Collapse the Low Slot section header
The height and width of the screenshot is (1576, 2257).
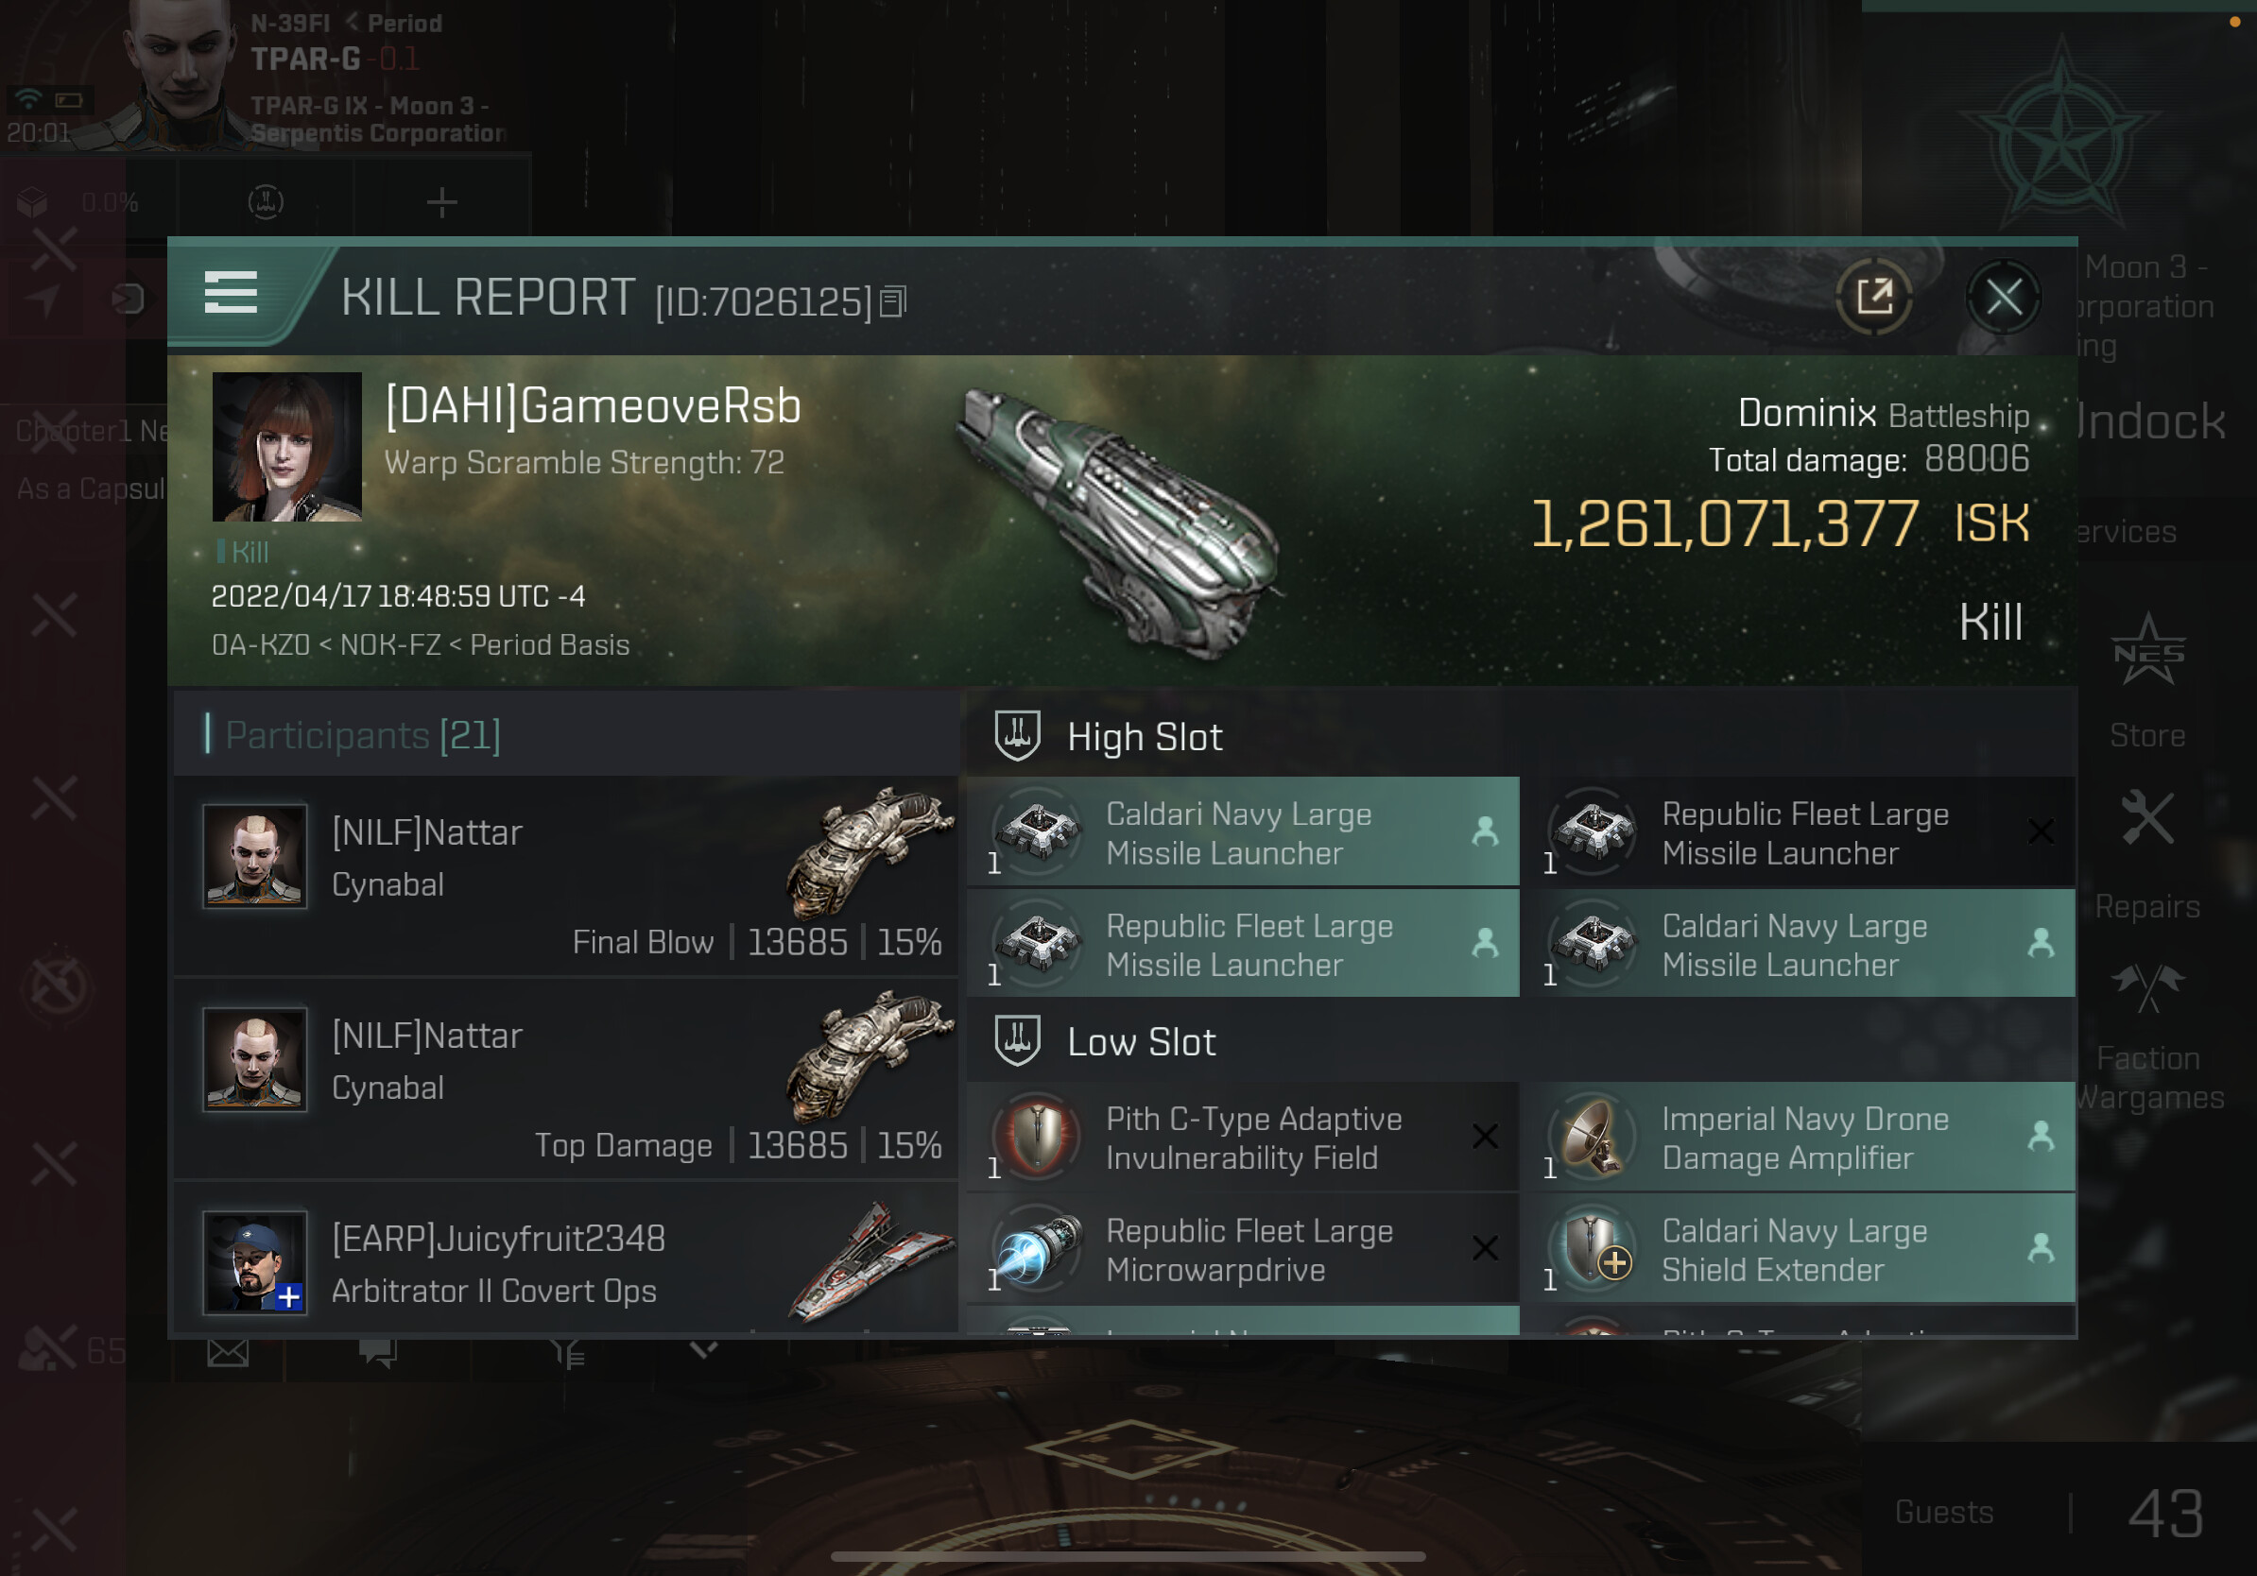pos(1521,1041)
